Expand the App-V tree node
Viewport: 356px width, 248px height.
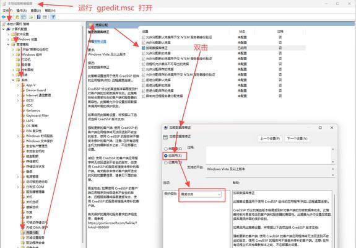pos(18,85)
